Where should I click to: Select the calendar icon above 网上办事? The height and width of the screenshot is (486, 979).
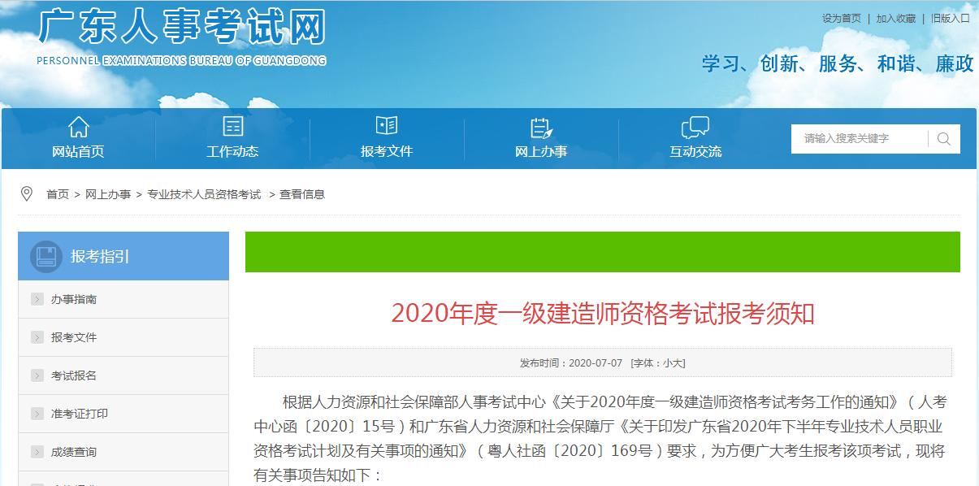[x=539, y=126]
